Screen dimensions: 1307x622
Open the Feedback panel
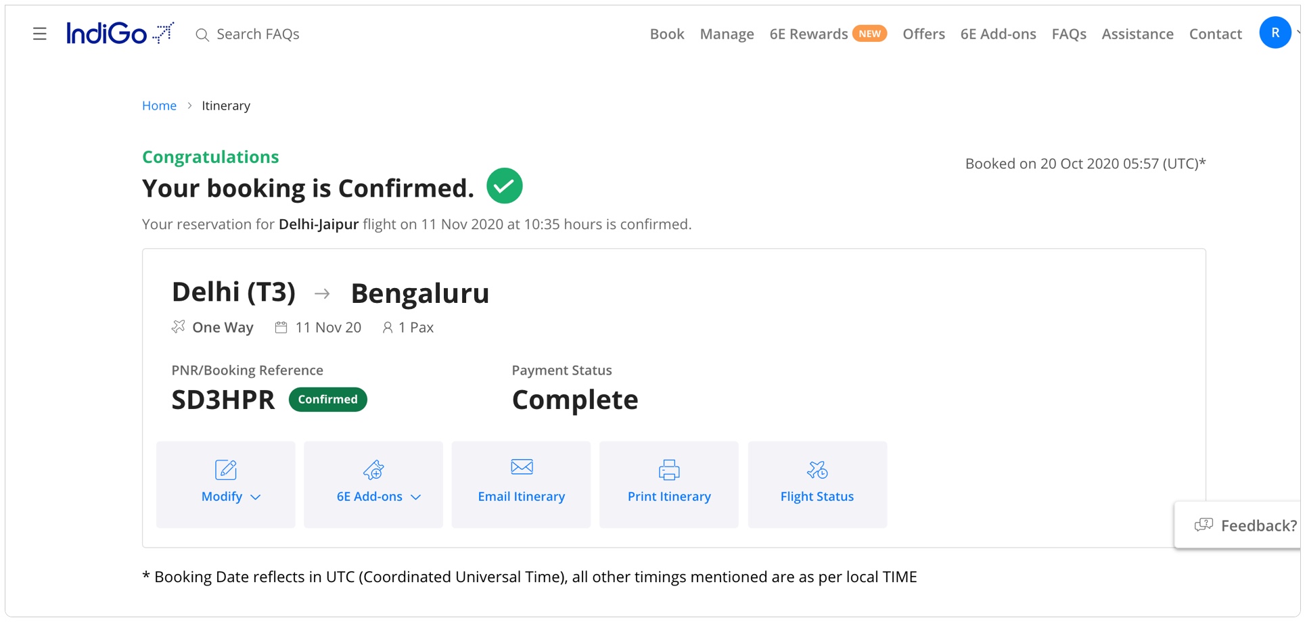tap(1245, 525)
